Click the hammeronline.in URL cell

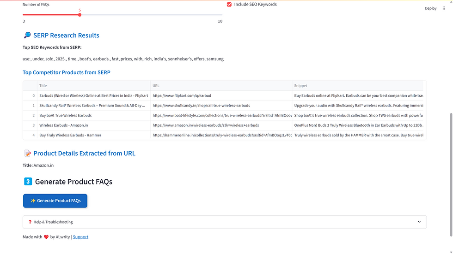click(221, 135)
